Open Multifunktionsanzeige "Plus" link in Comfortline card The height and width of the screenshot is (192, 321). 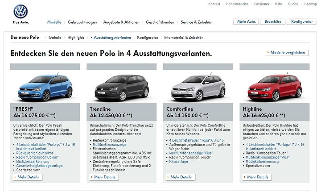191,153
